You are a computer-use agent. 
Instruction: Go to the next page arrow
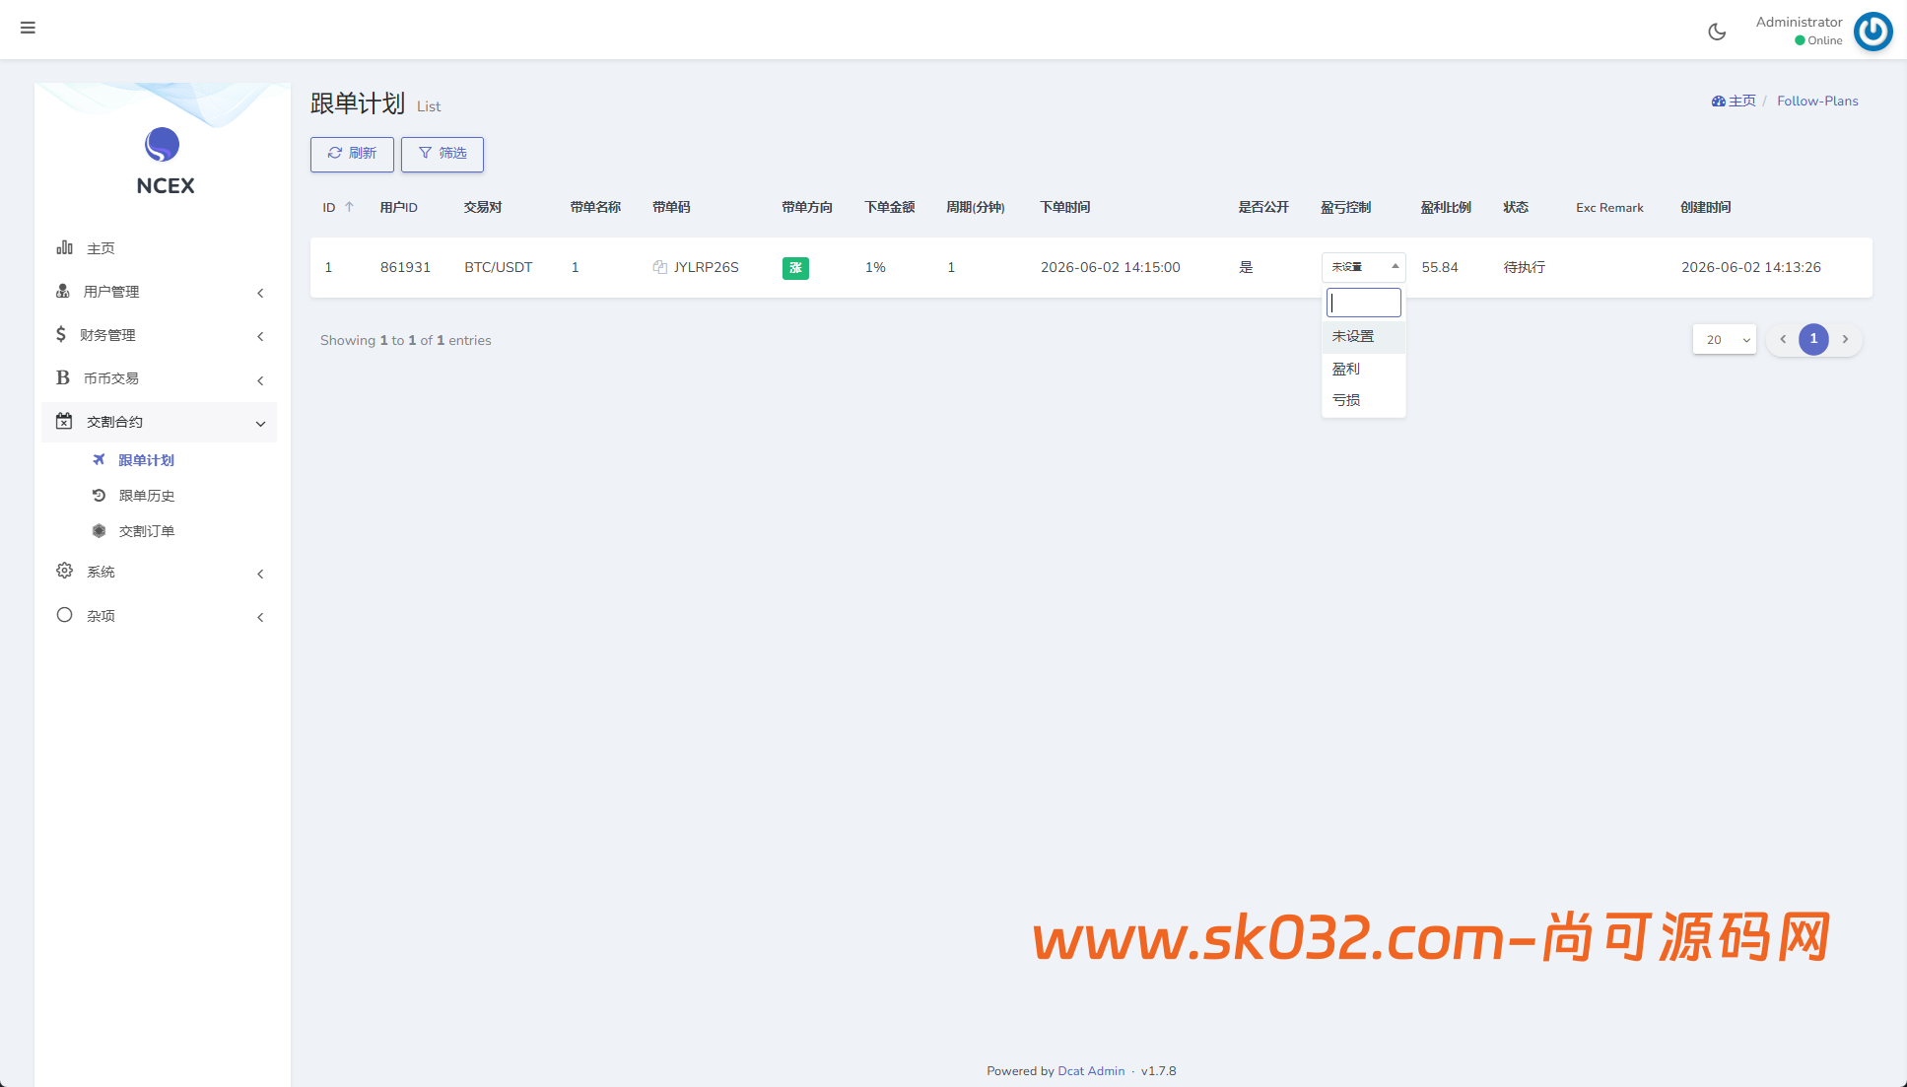(1846, 339)
